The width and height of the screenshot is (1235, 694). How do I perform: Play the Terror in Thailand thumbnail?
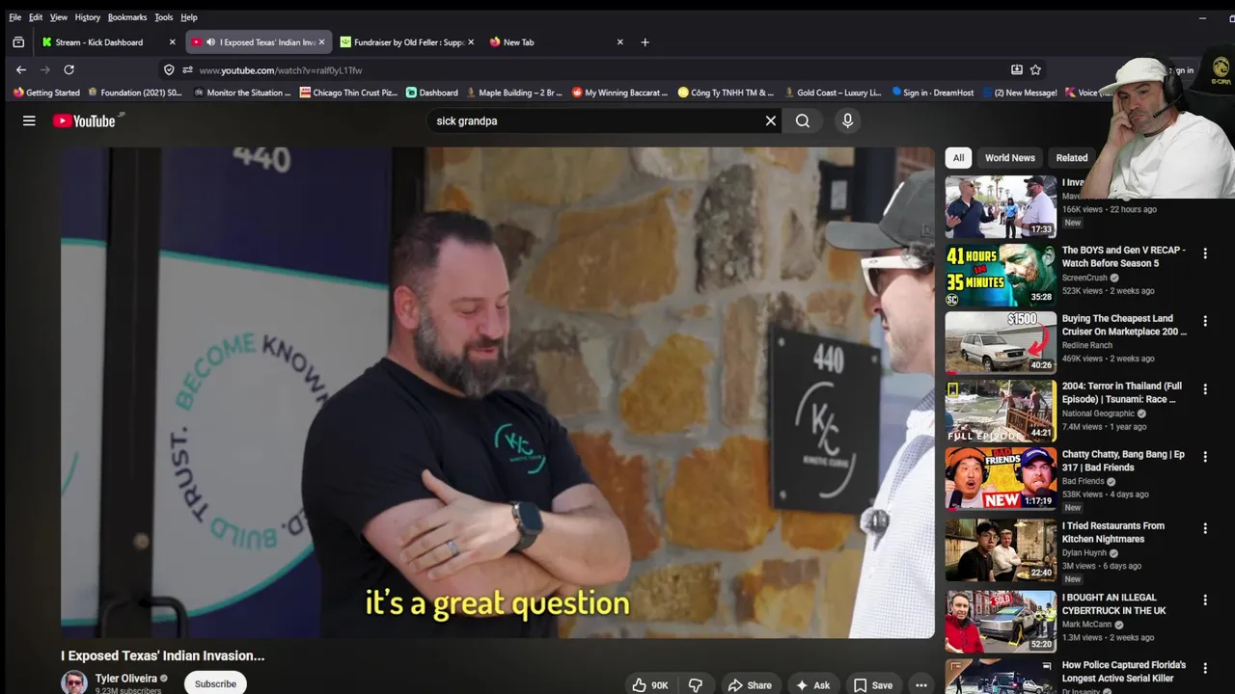click(x=1001, y=411)
